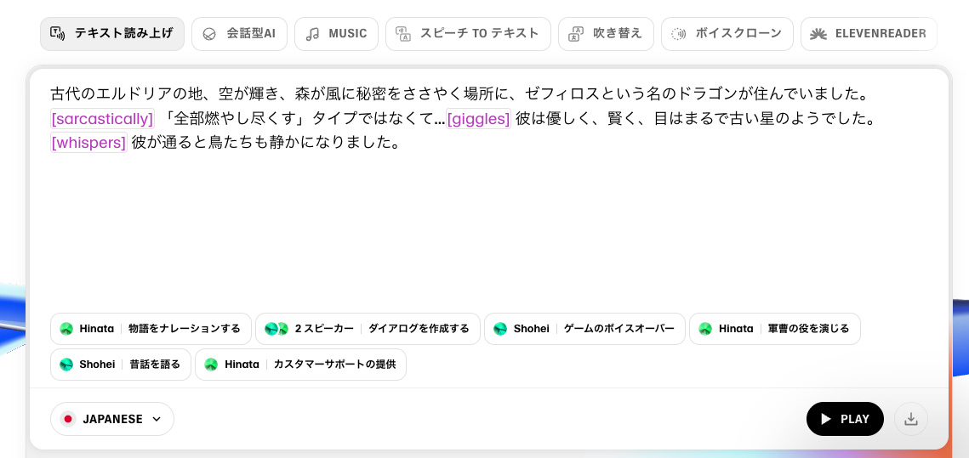Click the transcription icon beside スピーチ TO テキスト

403,34
